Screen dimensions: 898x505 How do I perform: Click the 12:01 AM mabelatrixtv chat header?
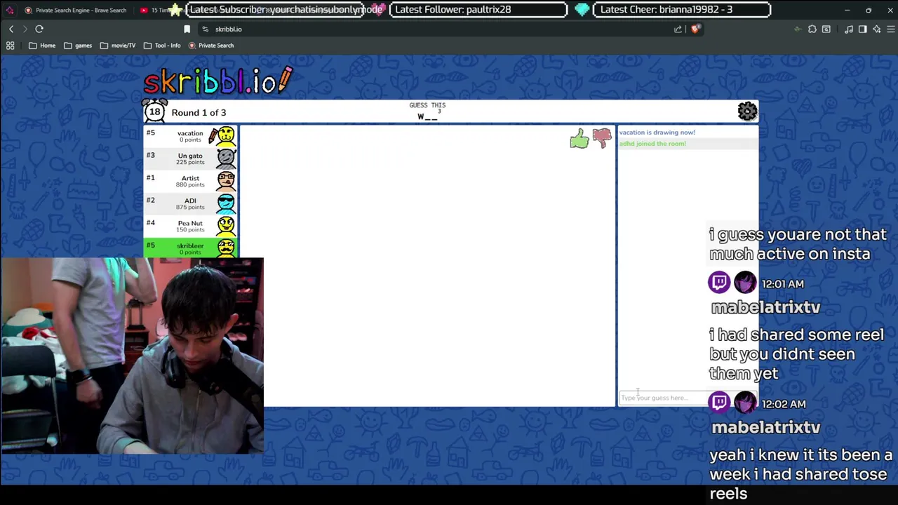[765, 295]
